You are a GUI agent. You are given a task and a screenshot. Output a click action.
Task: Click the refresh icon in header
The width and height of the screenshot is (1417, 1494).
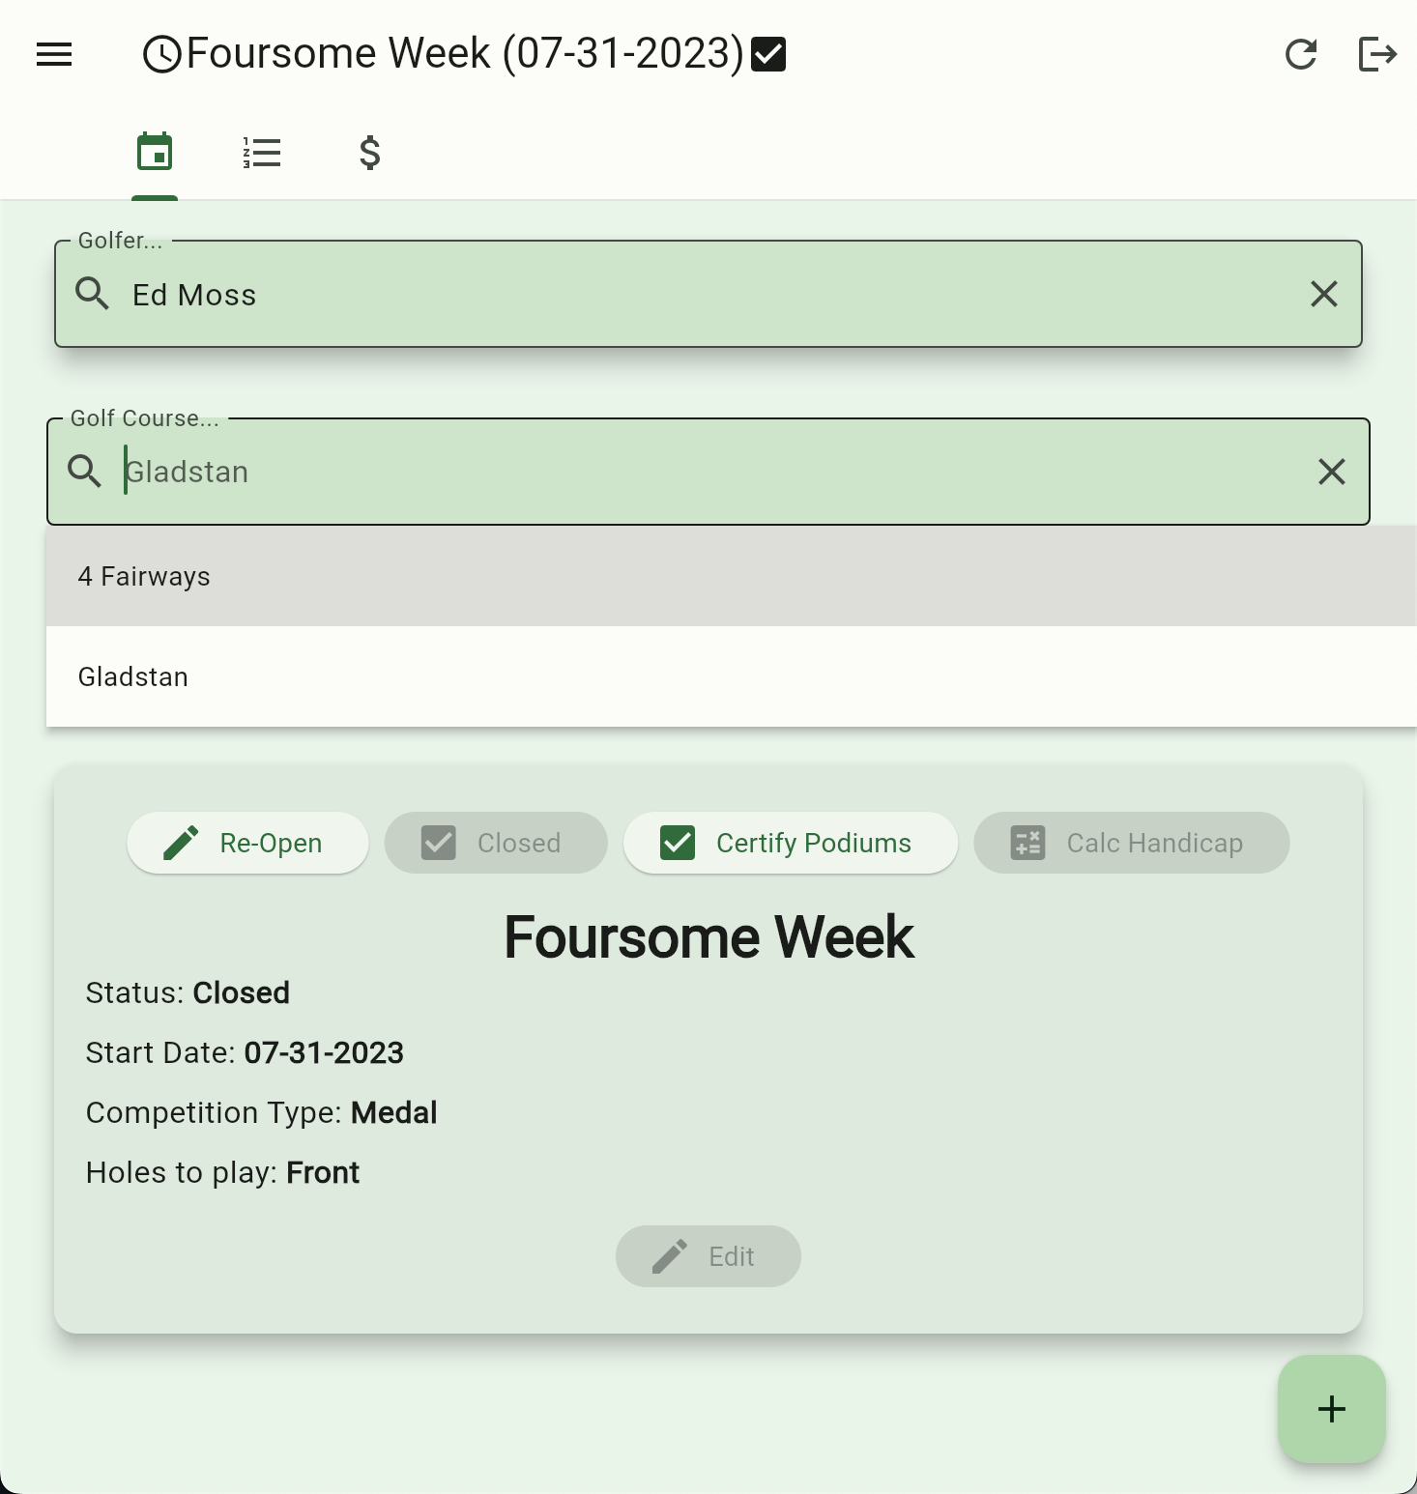pyautogui.click(x=1301, y=54)
